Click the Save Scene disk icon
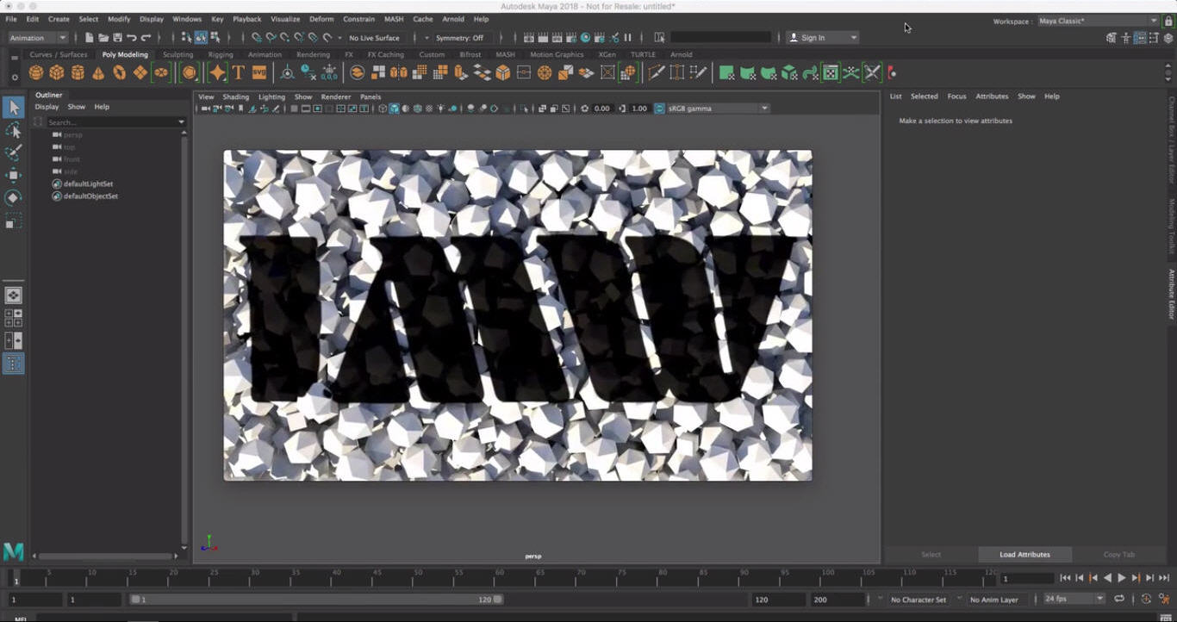This screenshot has width=1177, height=622. click(117, 38)
